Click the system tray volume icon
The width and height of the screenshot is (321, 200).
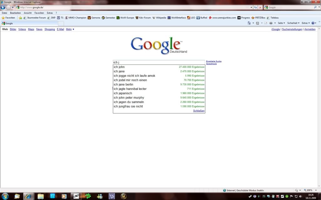click(x=300, y=196)
